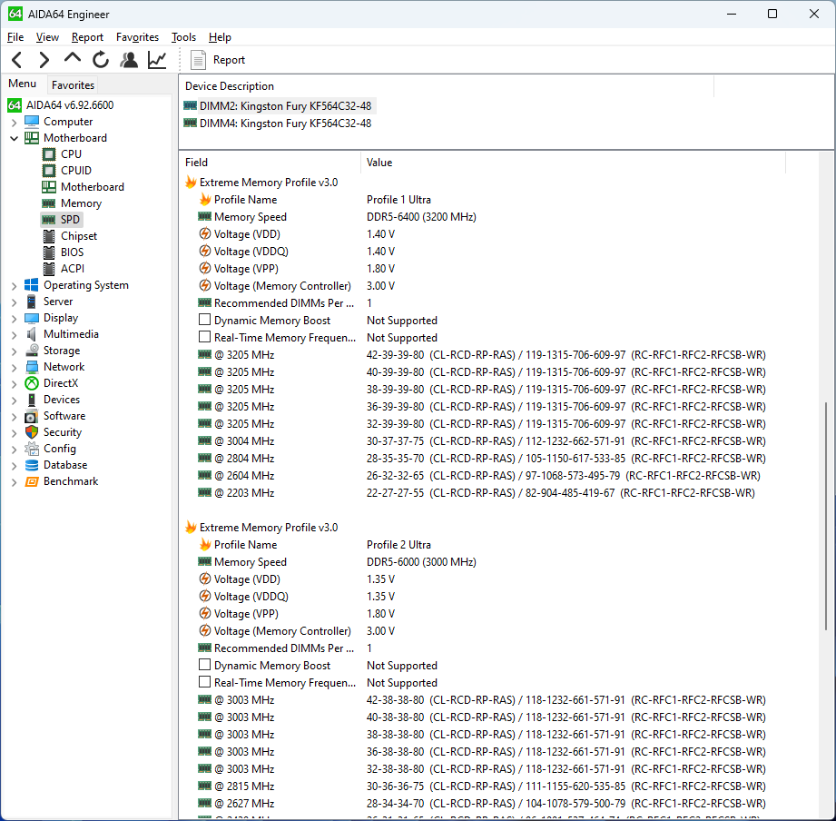Select the DDR5-6000 (3000 MHz) value

point(421,562)
